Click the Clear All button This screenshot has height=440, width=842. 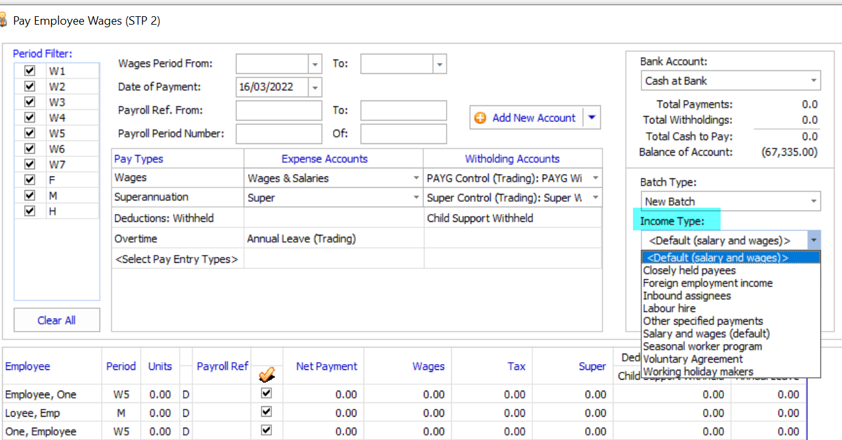pos(56,320)
